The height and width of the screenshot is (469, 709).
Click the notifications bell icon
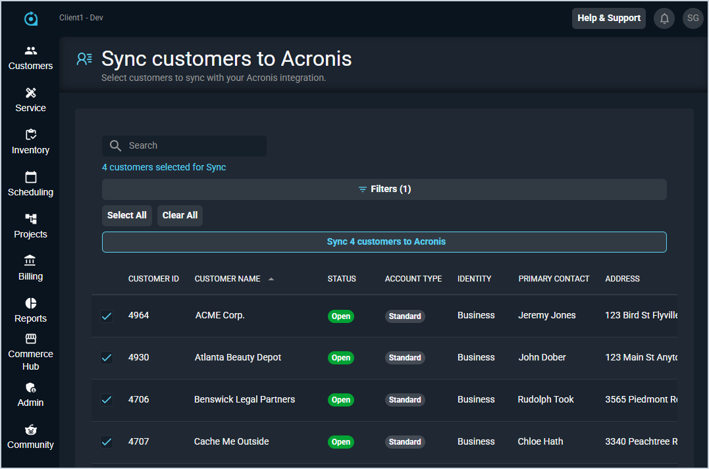(664, 18)
